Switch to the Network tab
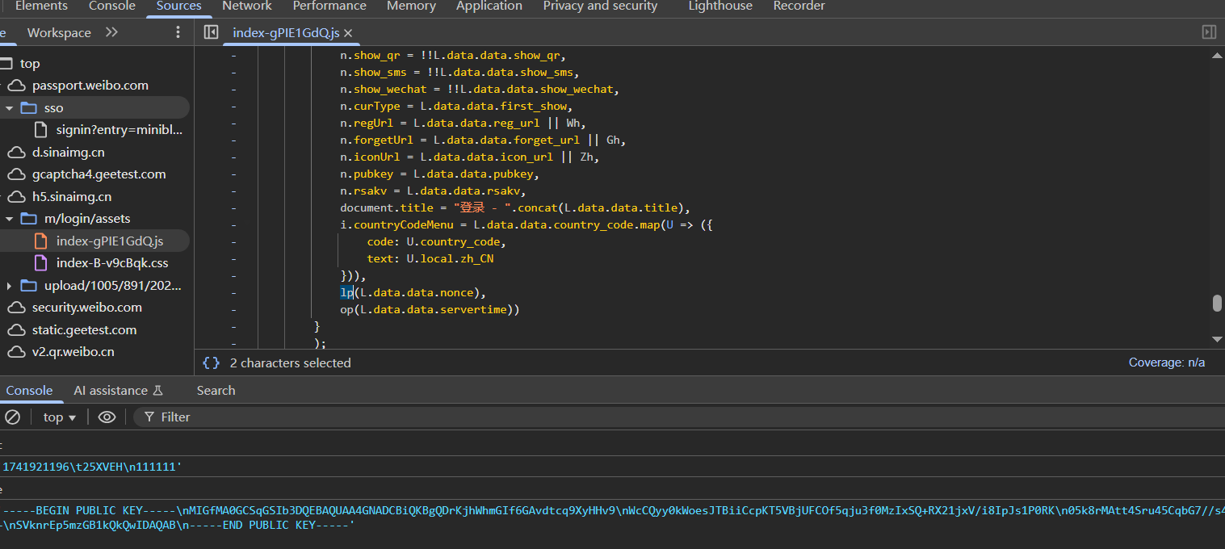 tap(247, 6)
